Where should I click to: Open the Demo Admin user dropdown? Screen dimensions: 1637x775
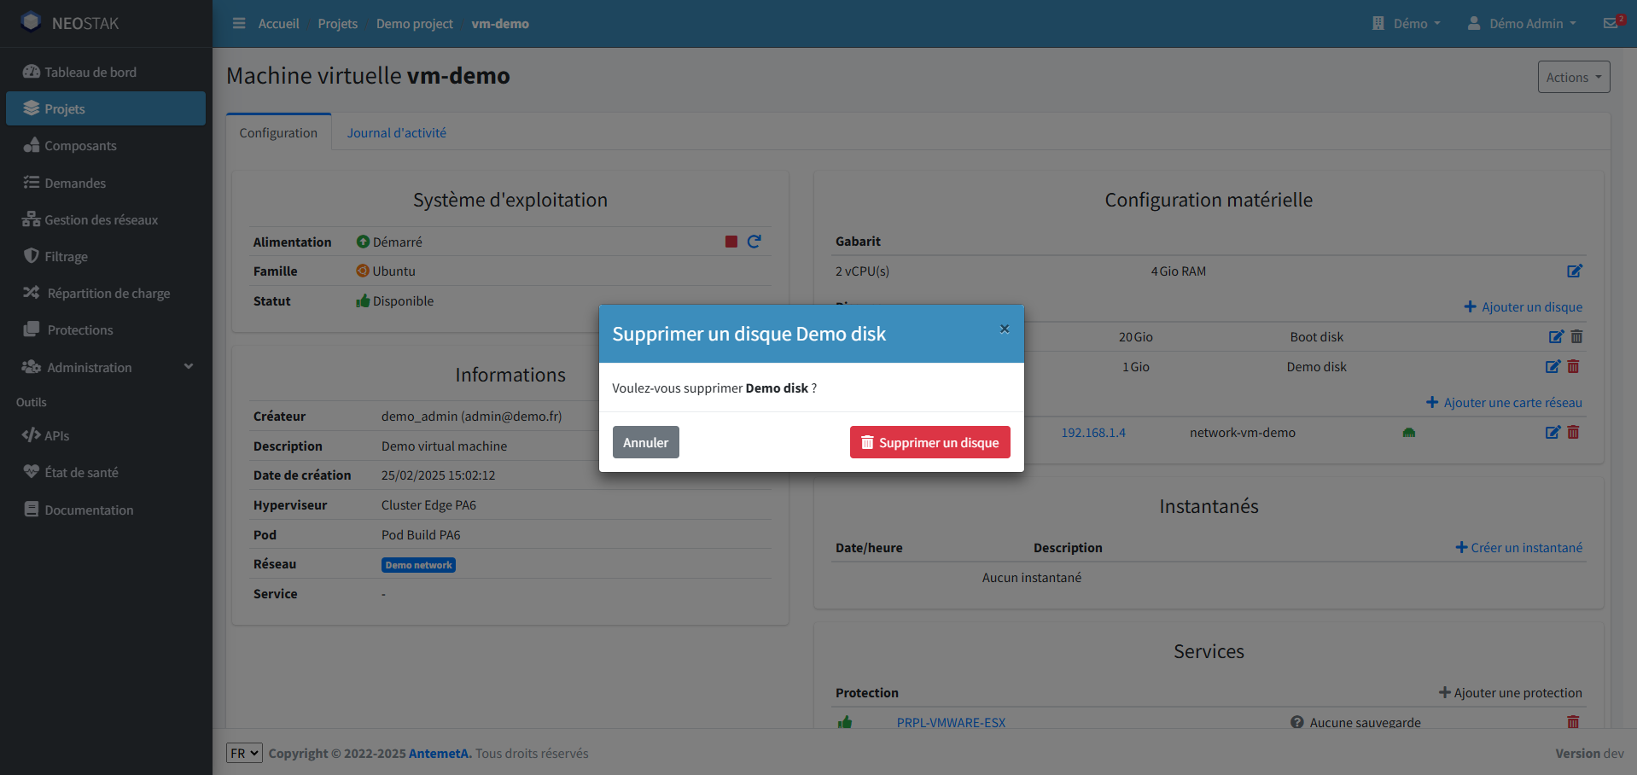1521,23
